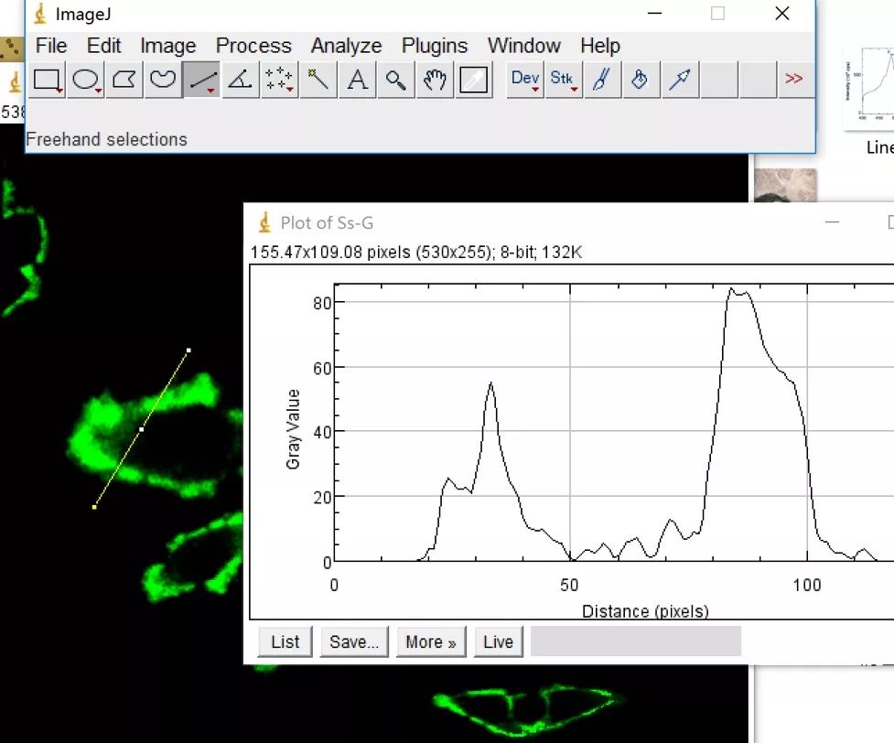The height and width of the screenshot is (743, 894).
Task: Click the Save... button in plot window
Action: (354, 642)
